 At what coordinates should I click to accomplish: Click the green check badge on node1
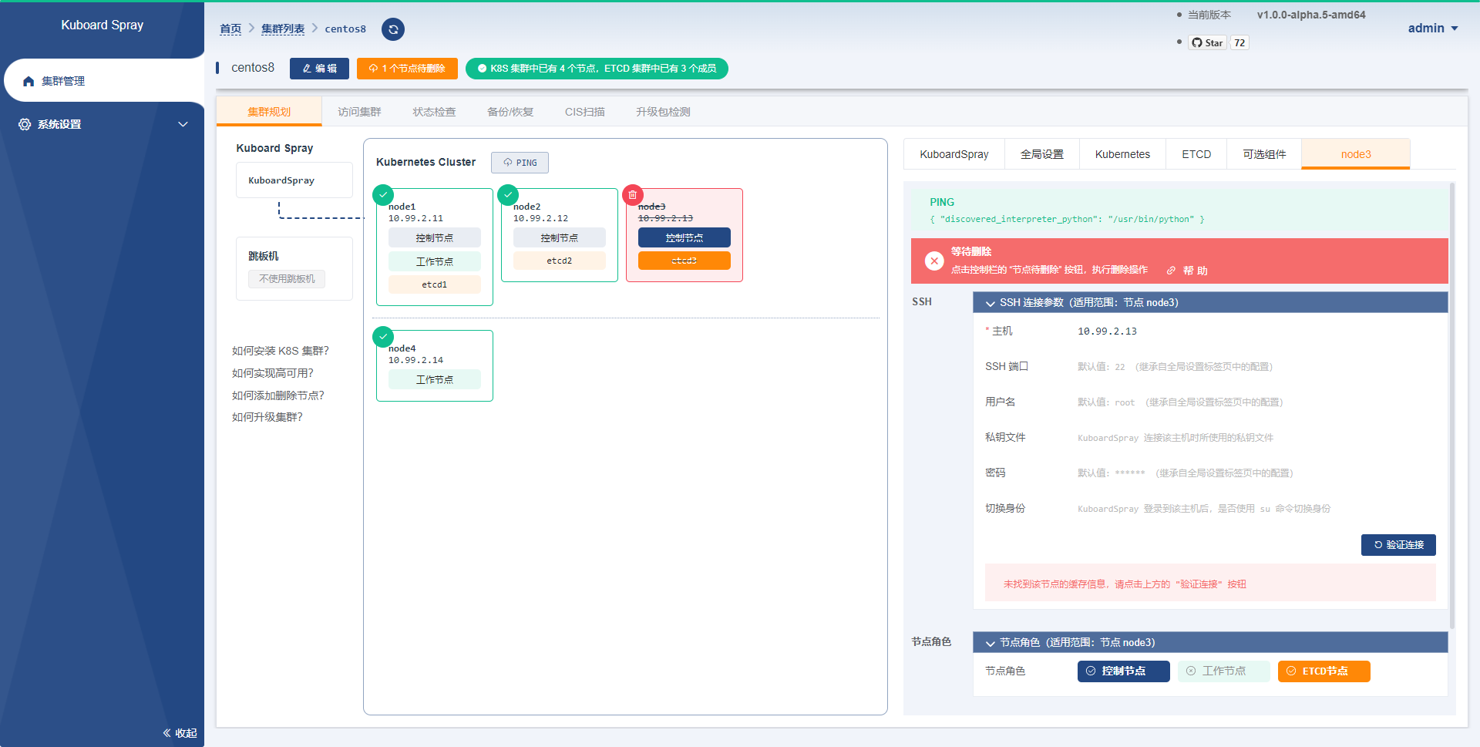[383, 195]
